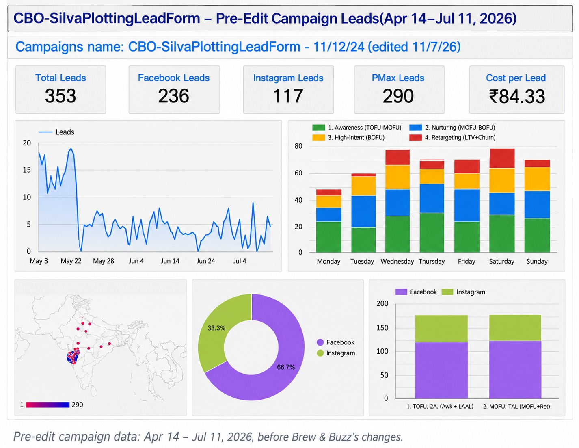Click the 1. TOFU, 2A. (Awk + LAAL) bar
This screenshot has width=579, height=448.
tap(441, 357)
